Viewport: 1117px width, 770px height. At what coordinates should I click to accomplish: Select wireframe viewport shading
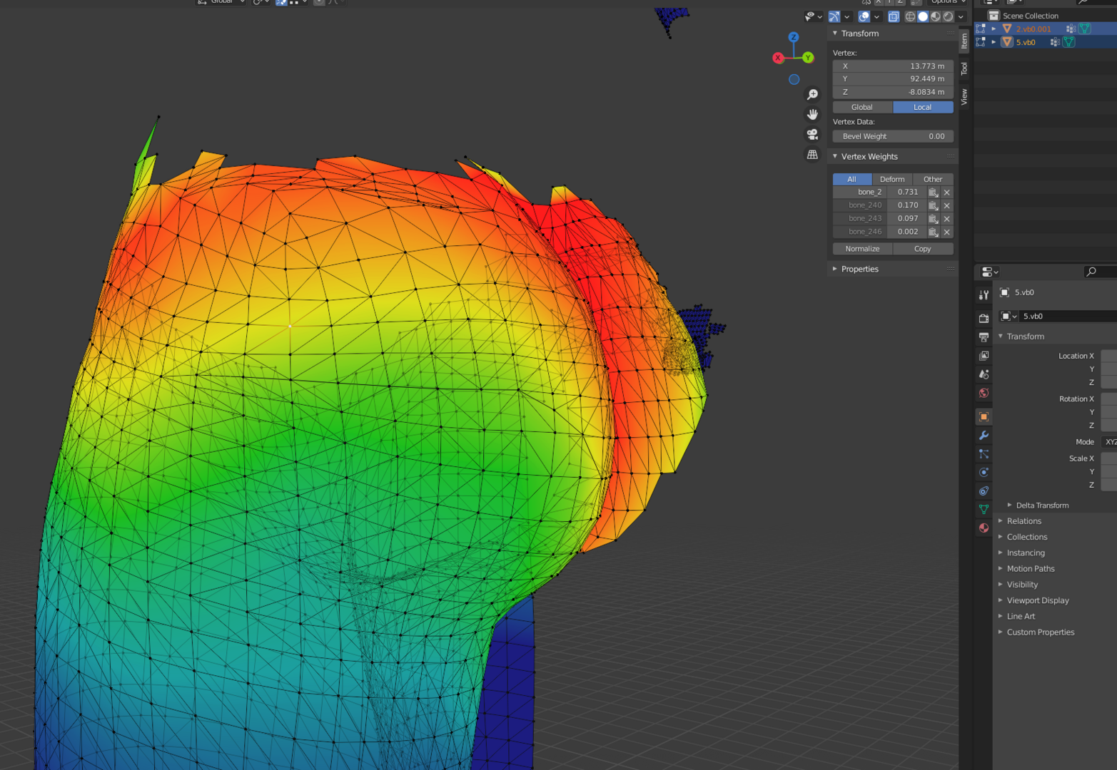910,16
